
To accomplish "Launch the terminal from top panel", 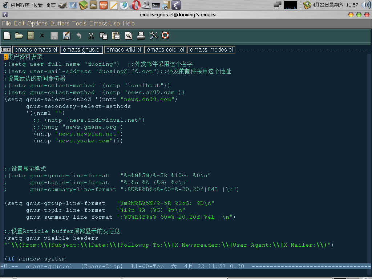I will point(156,5).
